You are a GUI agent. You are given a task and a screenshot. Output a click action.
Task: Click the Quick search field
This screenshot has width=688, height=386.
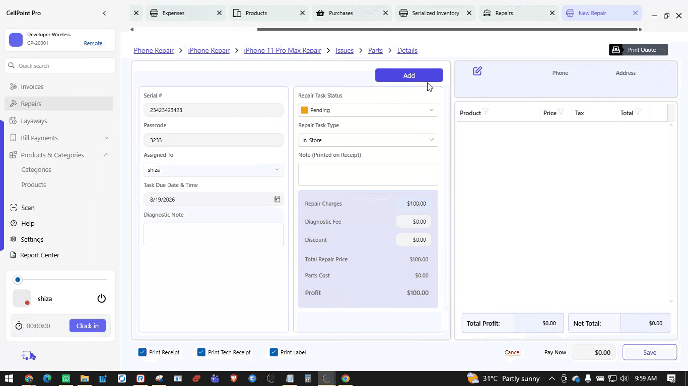click(x=60, y=66)
